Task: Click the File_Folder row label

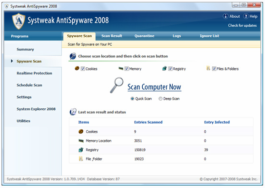Action: 94,159
